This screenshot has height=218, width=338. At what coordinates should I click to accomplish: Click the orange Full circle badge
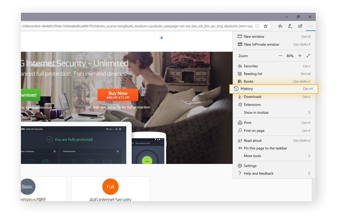(110, 187)
